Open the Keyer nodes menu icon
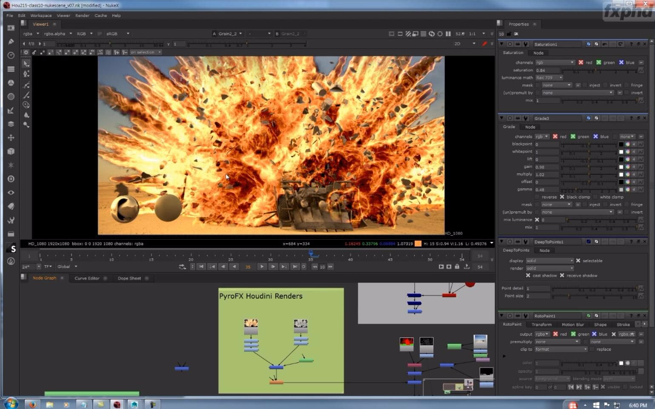Screen dimensions: 655x409 pos(11,110)
